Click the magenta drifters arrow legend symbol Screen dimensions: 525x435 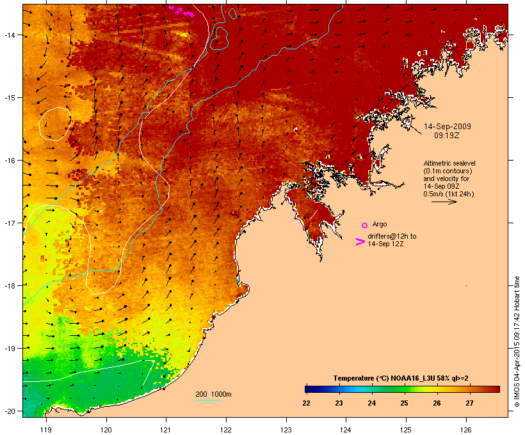360,242
